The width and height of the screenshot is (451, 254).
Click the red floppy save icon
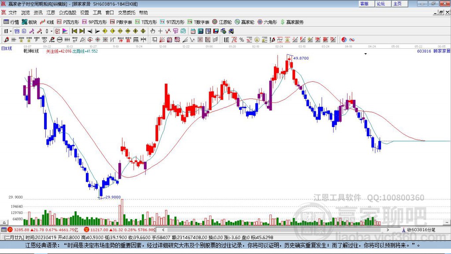pyautogui.click(x=216, y=31)
